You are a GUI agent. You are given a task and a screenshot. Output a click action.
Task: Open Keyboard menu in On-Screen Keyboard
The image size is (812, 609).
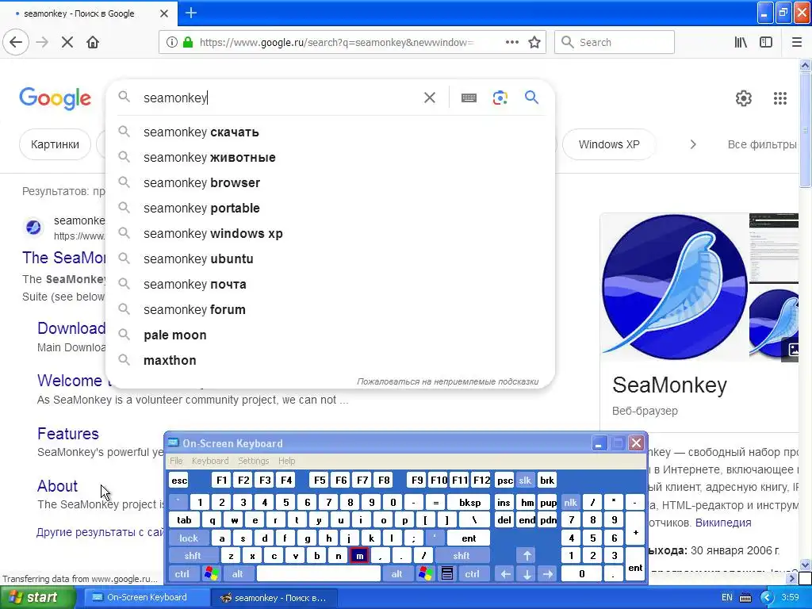[x=209, y=461]
